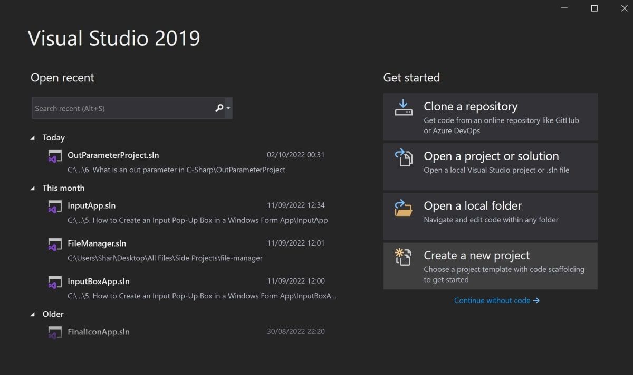Focus the Search recent input field
The height and width of the screenshot is (375, 633).
121,108
